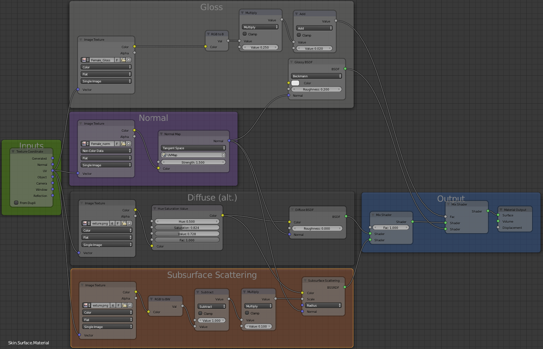Open image file in Subsurface Scattering texture node
Viewport: 543px width, 349px height.
pos(125,305)
